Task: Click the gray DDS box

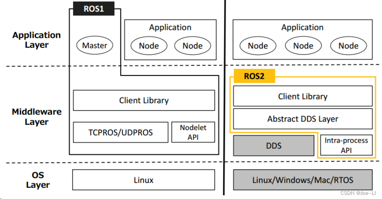Action: (x=274, y=146)
